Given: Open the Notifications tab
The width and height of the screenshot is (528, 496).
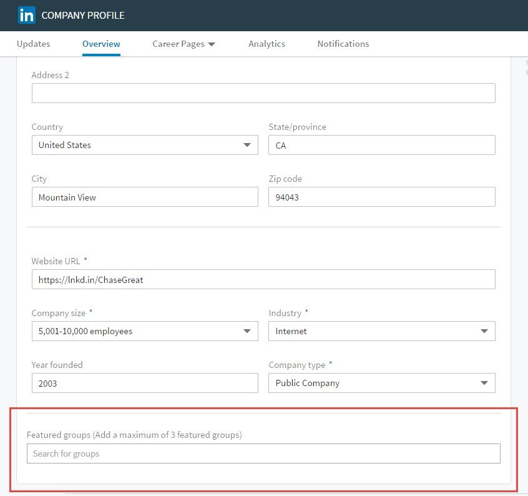Looking at the screenshot, I should pyautogui.click(x=343, y=44).
